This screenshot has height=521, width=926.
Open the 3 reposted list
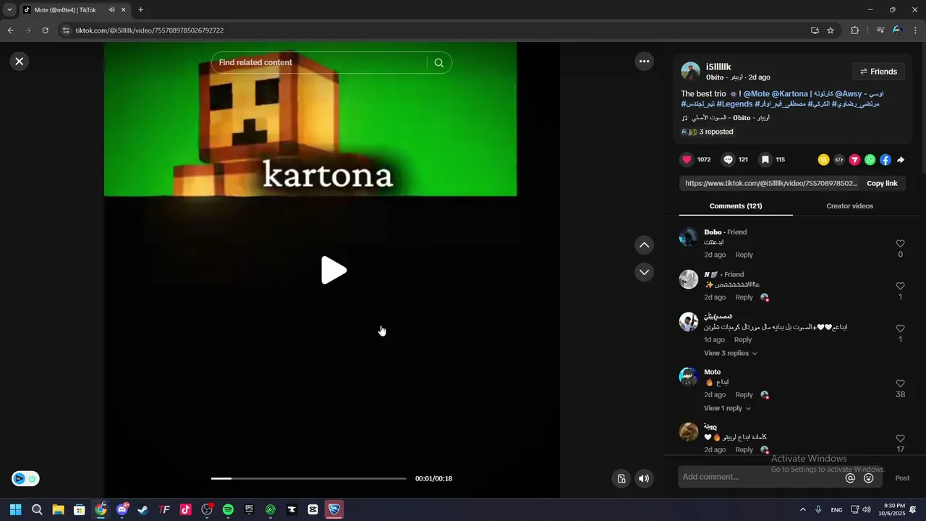click(708, 132)
